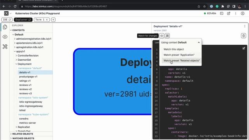
Task: Select productpage-v1 deployment
Action: click(x=28, y=77)
